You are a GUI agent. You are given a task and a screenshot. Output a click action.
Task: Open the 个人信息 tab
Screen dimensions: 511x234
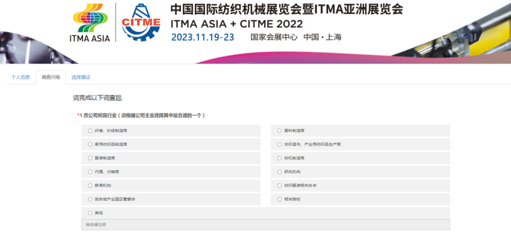tap(20, 77)
